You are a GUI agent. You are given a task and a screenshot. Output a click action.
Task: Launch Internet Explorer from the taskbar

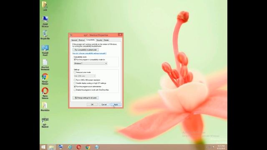pyautogui.click(x=70, y=147)
